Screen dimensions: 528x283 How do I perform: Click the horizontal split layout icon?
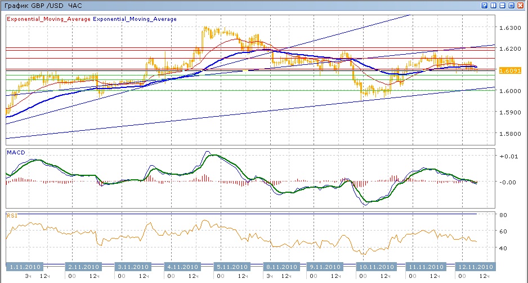[x=503, y=5]
